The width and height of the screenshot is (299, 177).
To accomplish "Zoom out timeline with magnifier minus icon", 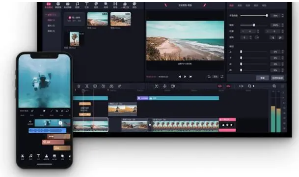I will tap(249, 87).
